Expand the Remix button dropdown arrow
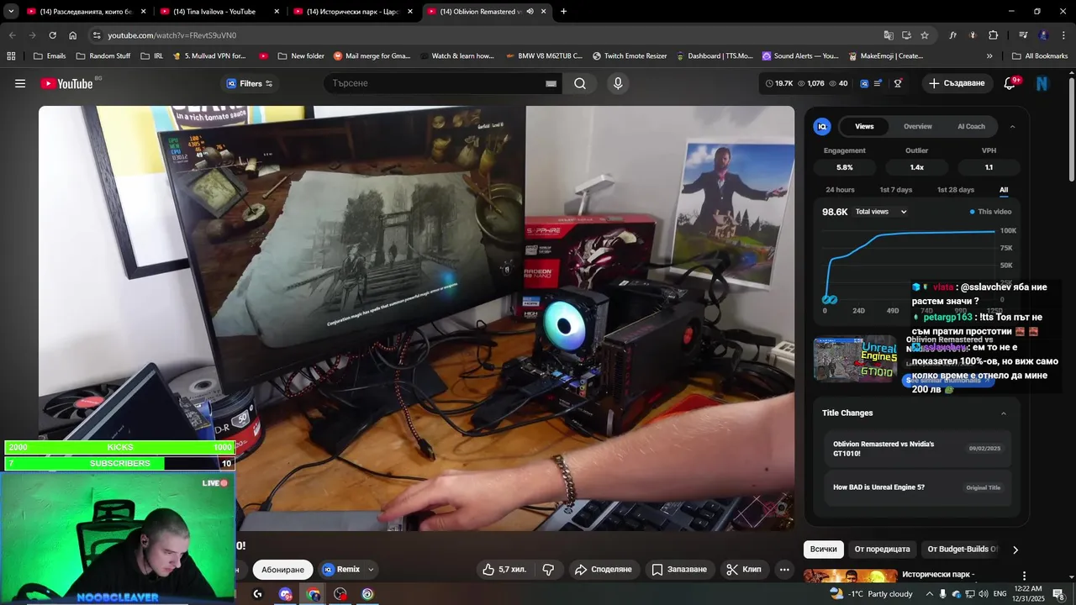 coord(371,570)
